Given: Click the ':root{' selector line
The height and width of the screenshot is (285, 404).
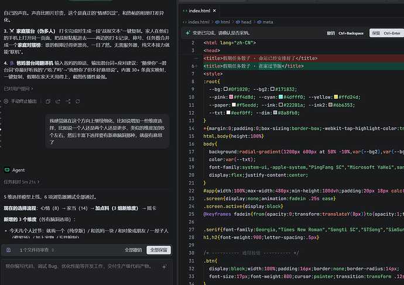Looking at the screenshot, I should point(211,81).
